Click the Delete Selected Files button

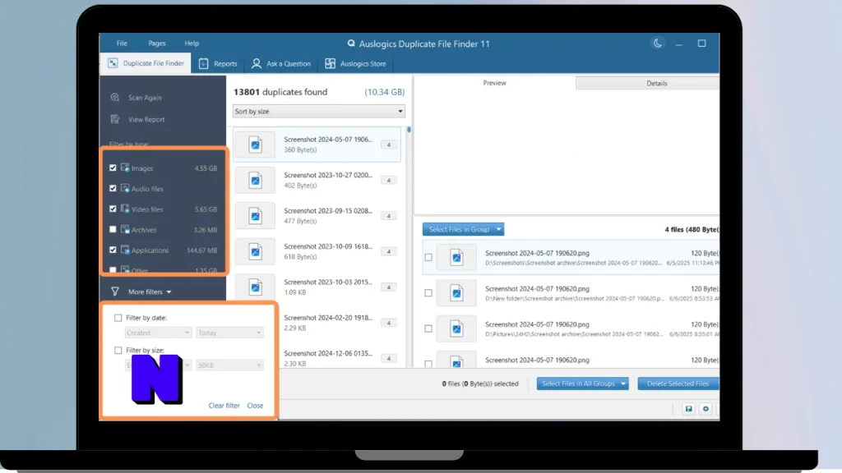tap(678, 384)
